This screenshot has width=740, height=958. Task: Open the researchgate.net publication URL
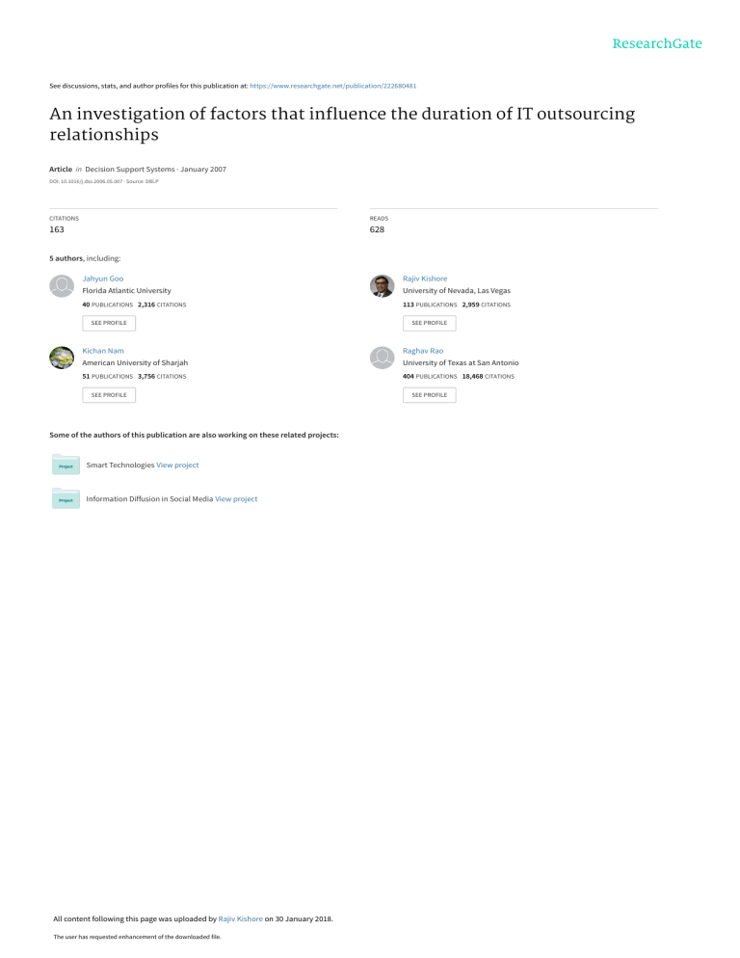tap(333, 86)
